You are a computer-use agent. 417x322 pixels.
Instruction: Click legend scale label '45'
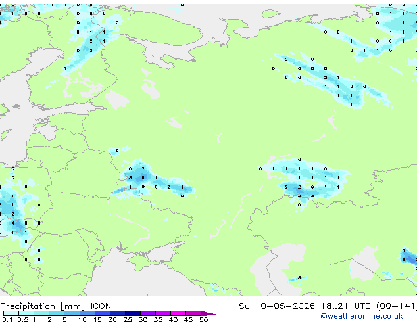[x=188, y=319]
